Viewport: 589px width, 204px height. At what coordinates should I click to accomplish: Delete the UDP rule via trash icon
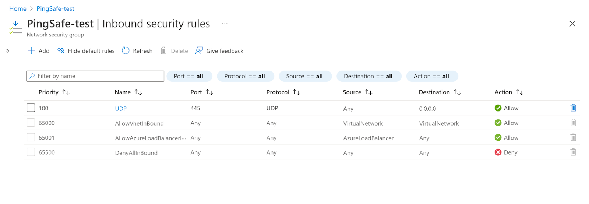pos(573,108)
